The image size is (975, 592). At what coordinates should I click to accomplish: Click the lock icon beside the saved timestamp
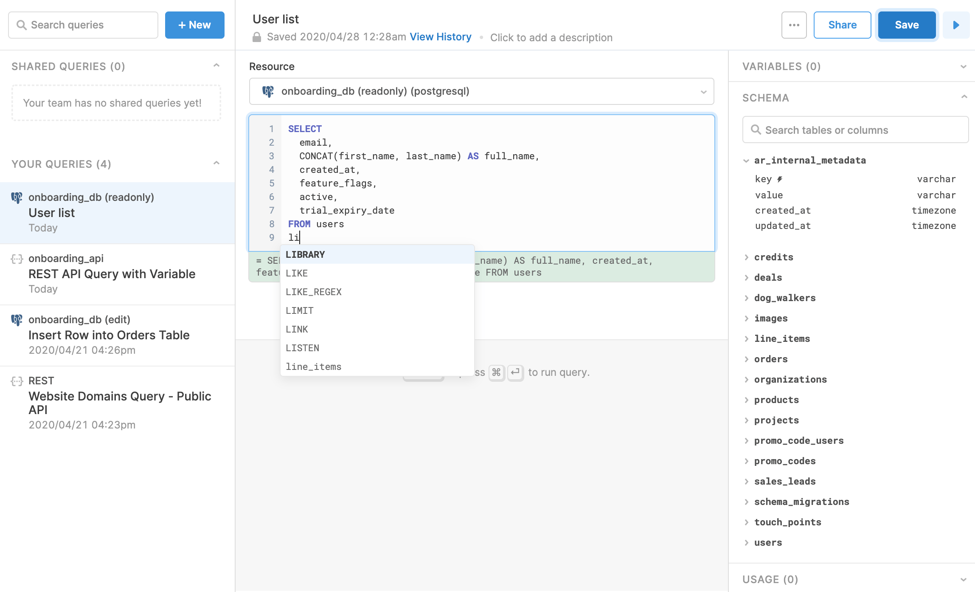[x=257, y=37]
